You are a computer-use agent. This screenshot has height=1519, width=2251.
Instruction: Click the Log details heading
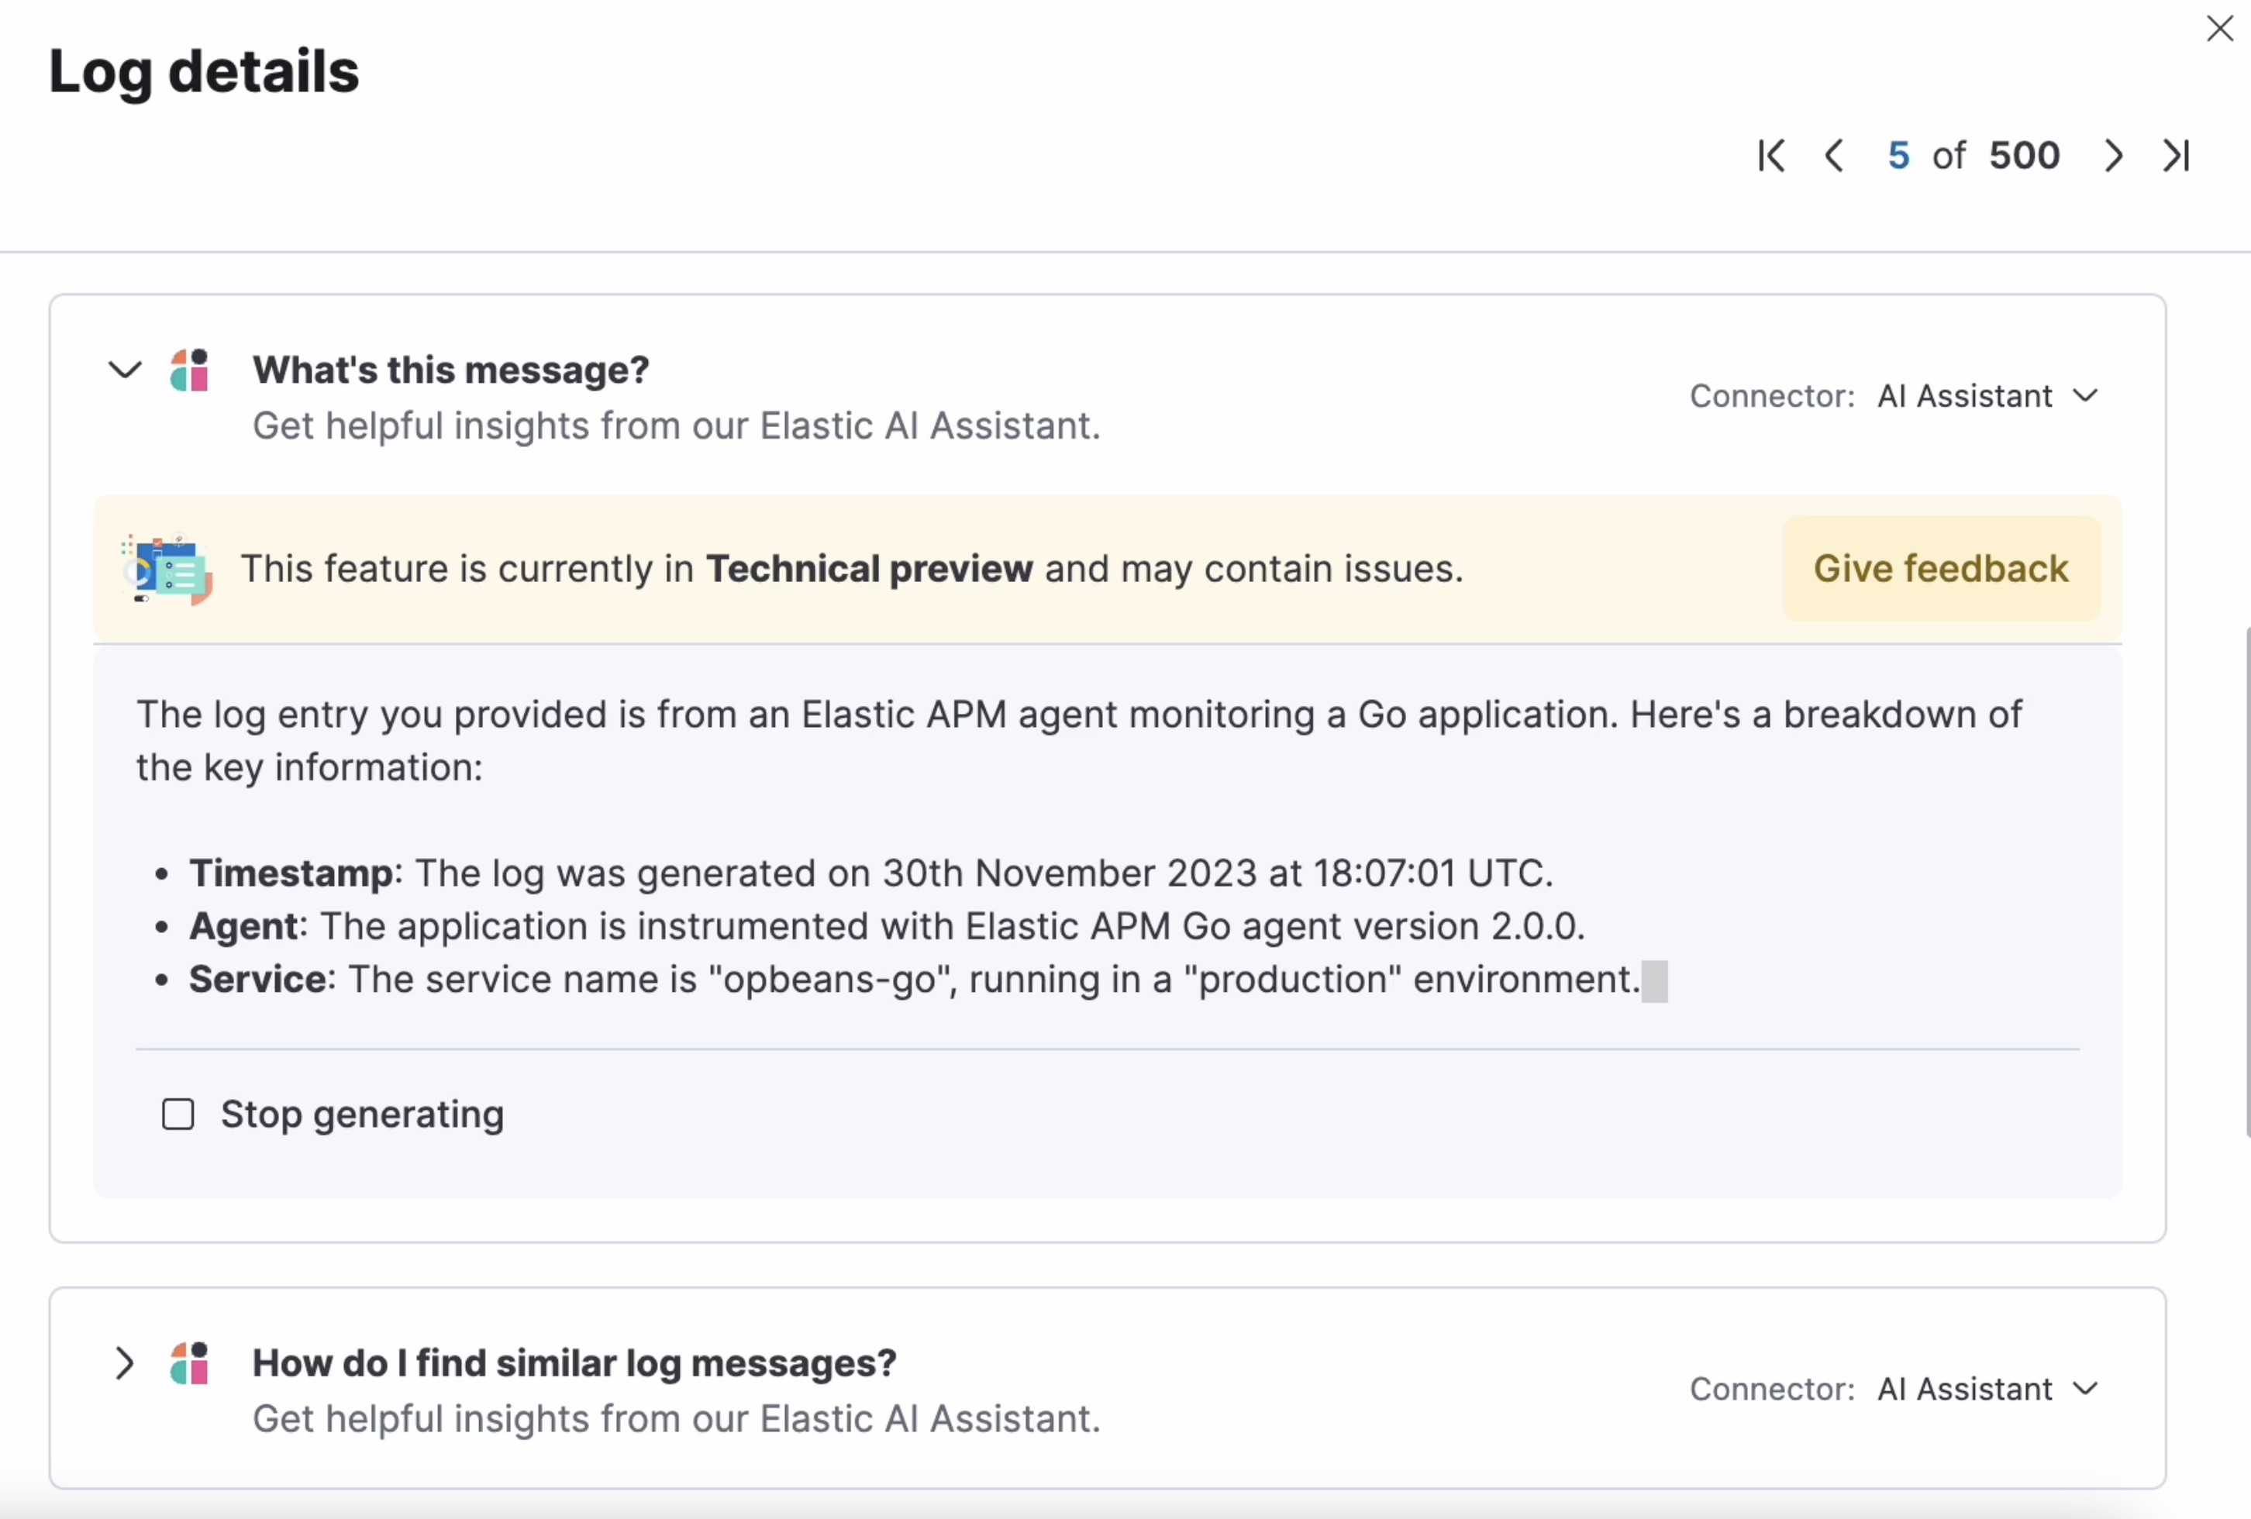coord(205,71)
